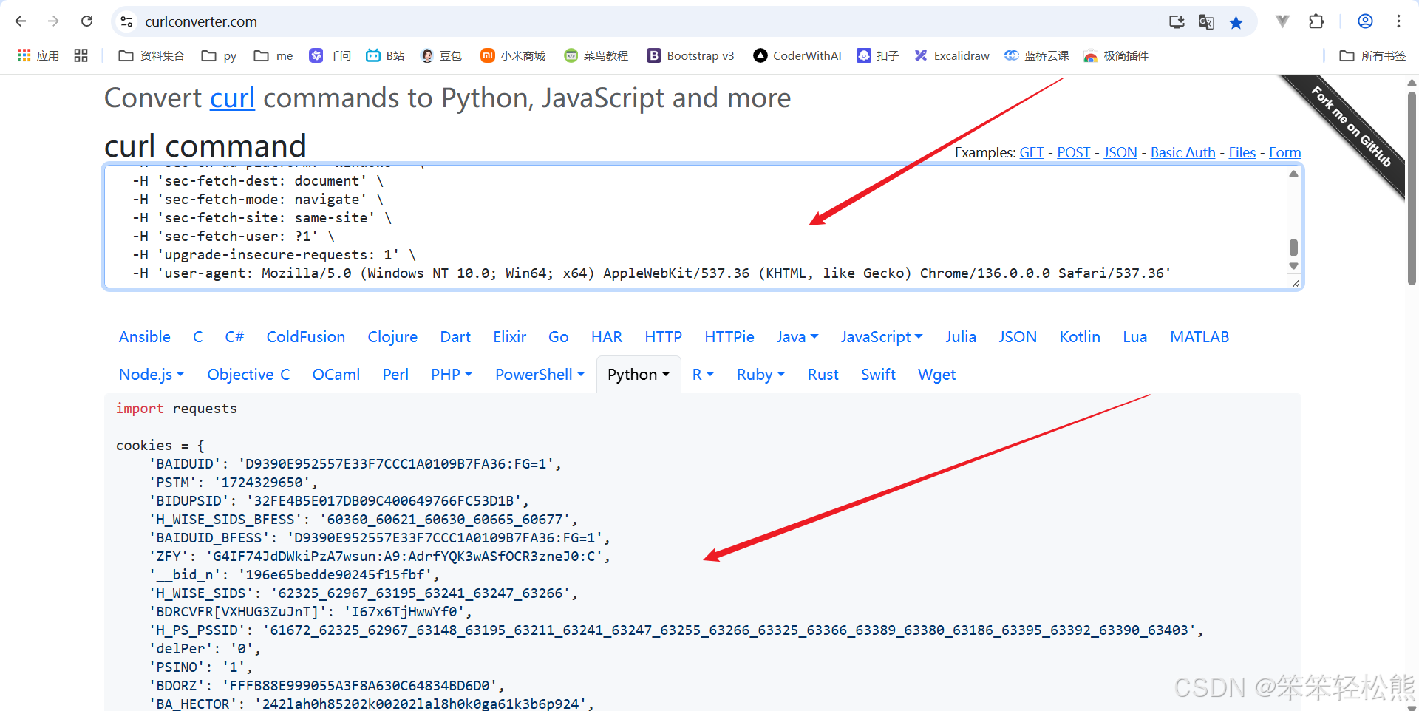
Task: Open the me bookmark folder
Action: point(273,55)
